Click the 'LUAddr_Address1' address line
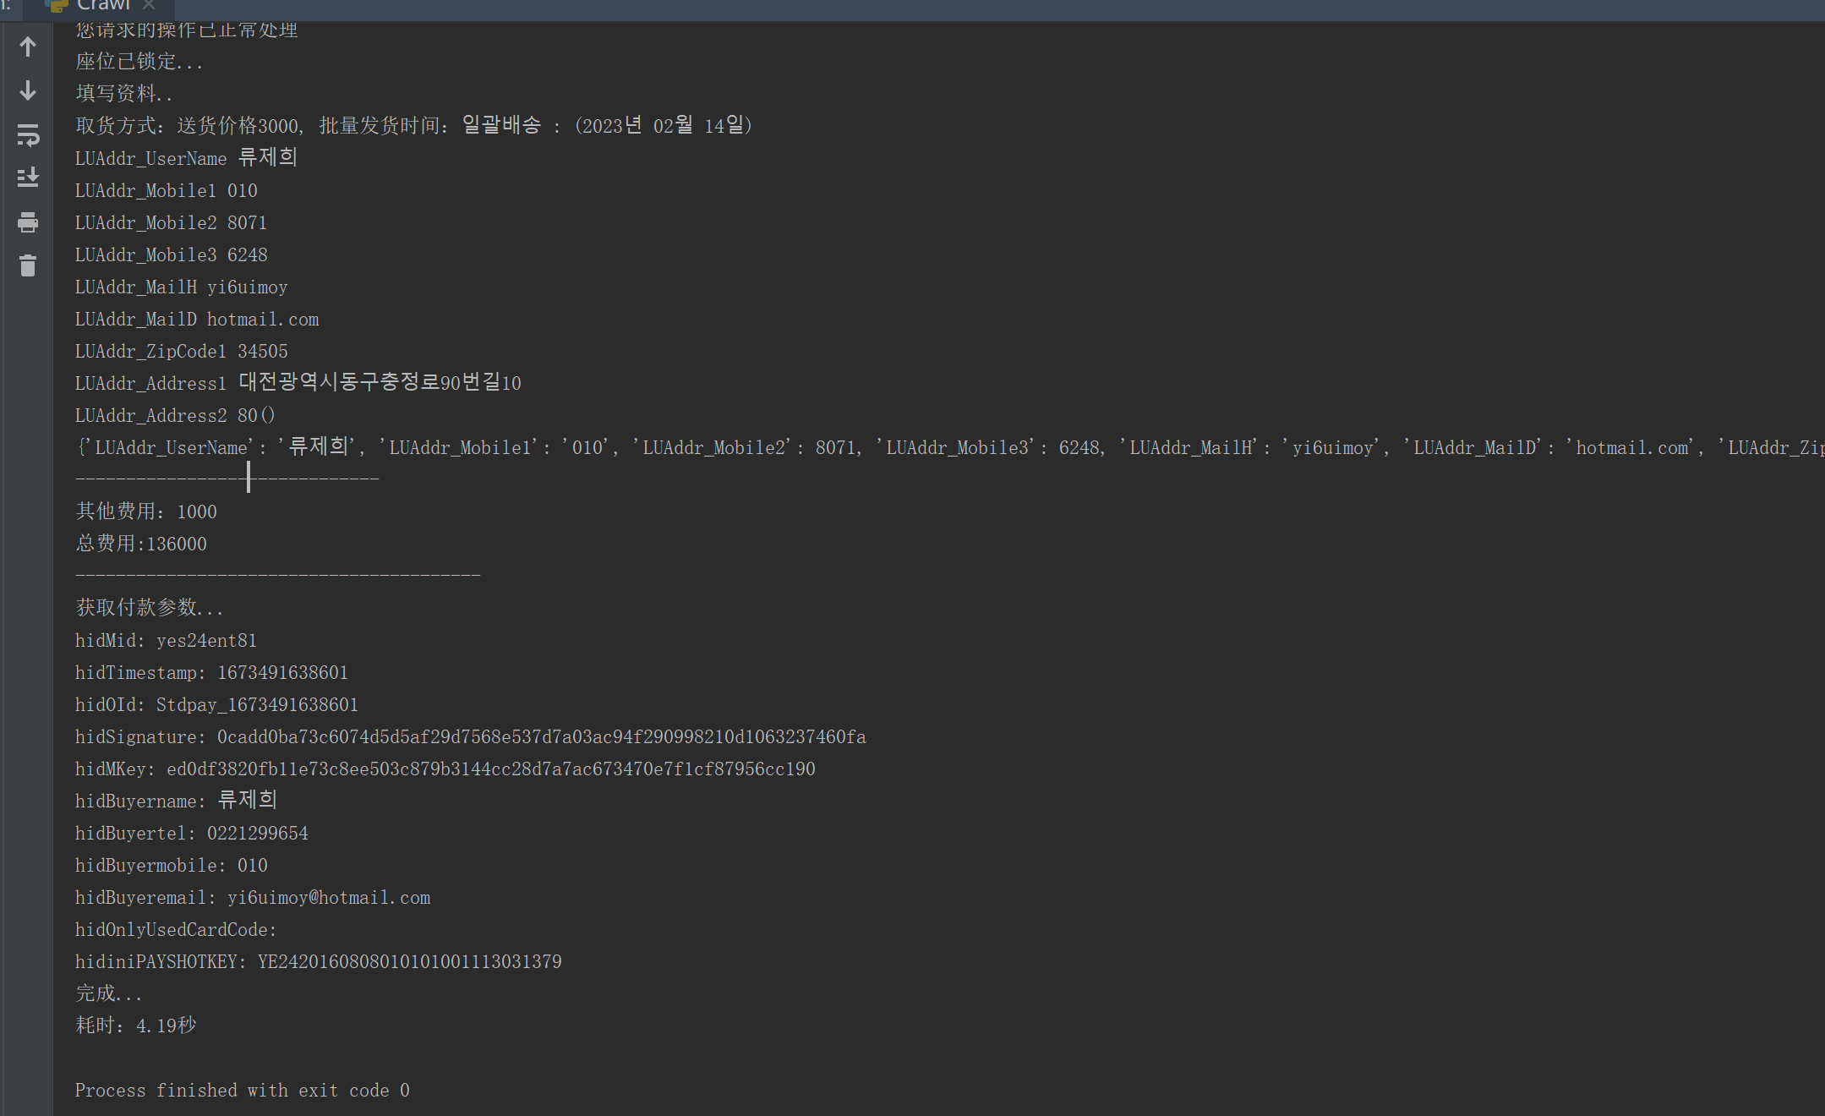 point(298,383)
